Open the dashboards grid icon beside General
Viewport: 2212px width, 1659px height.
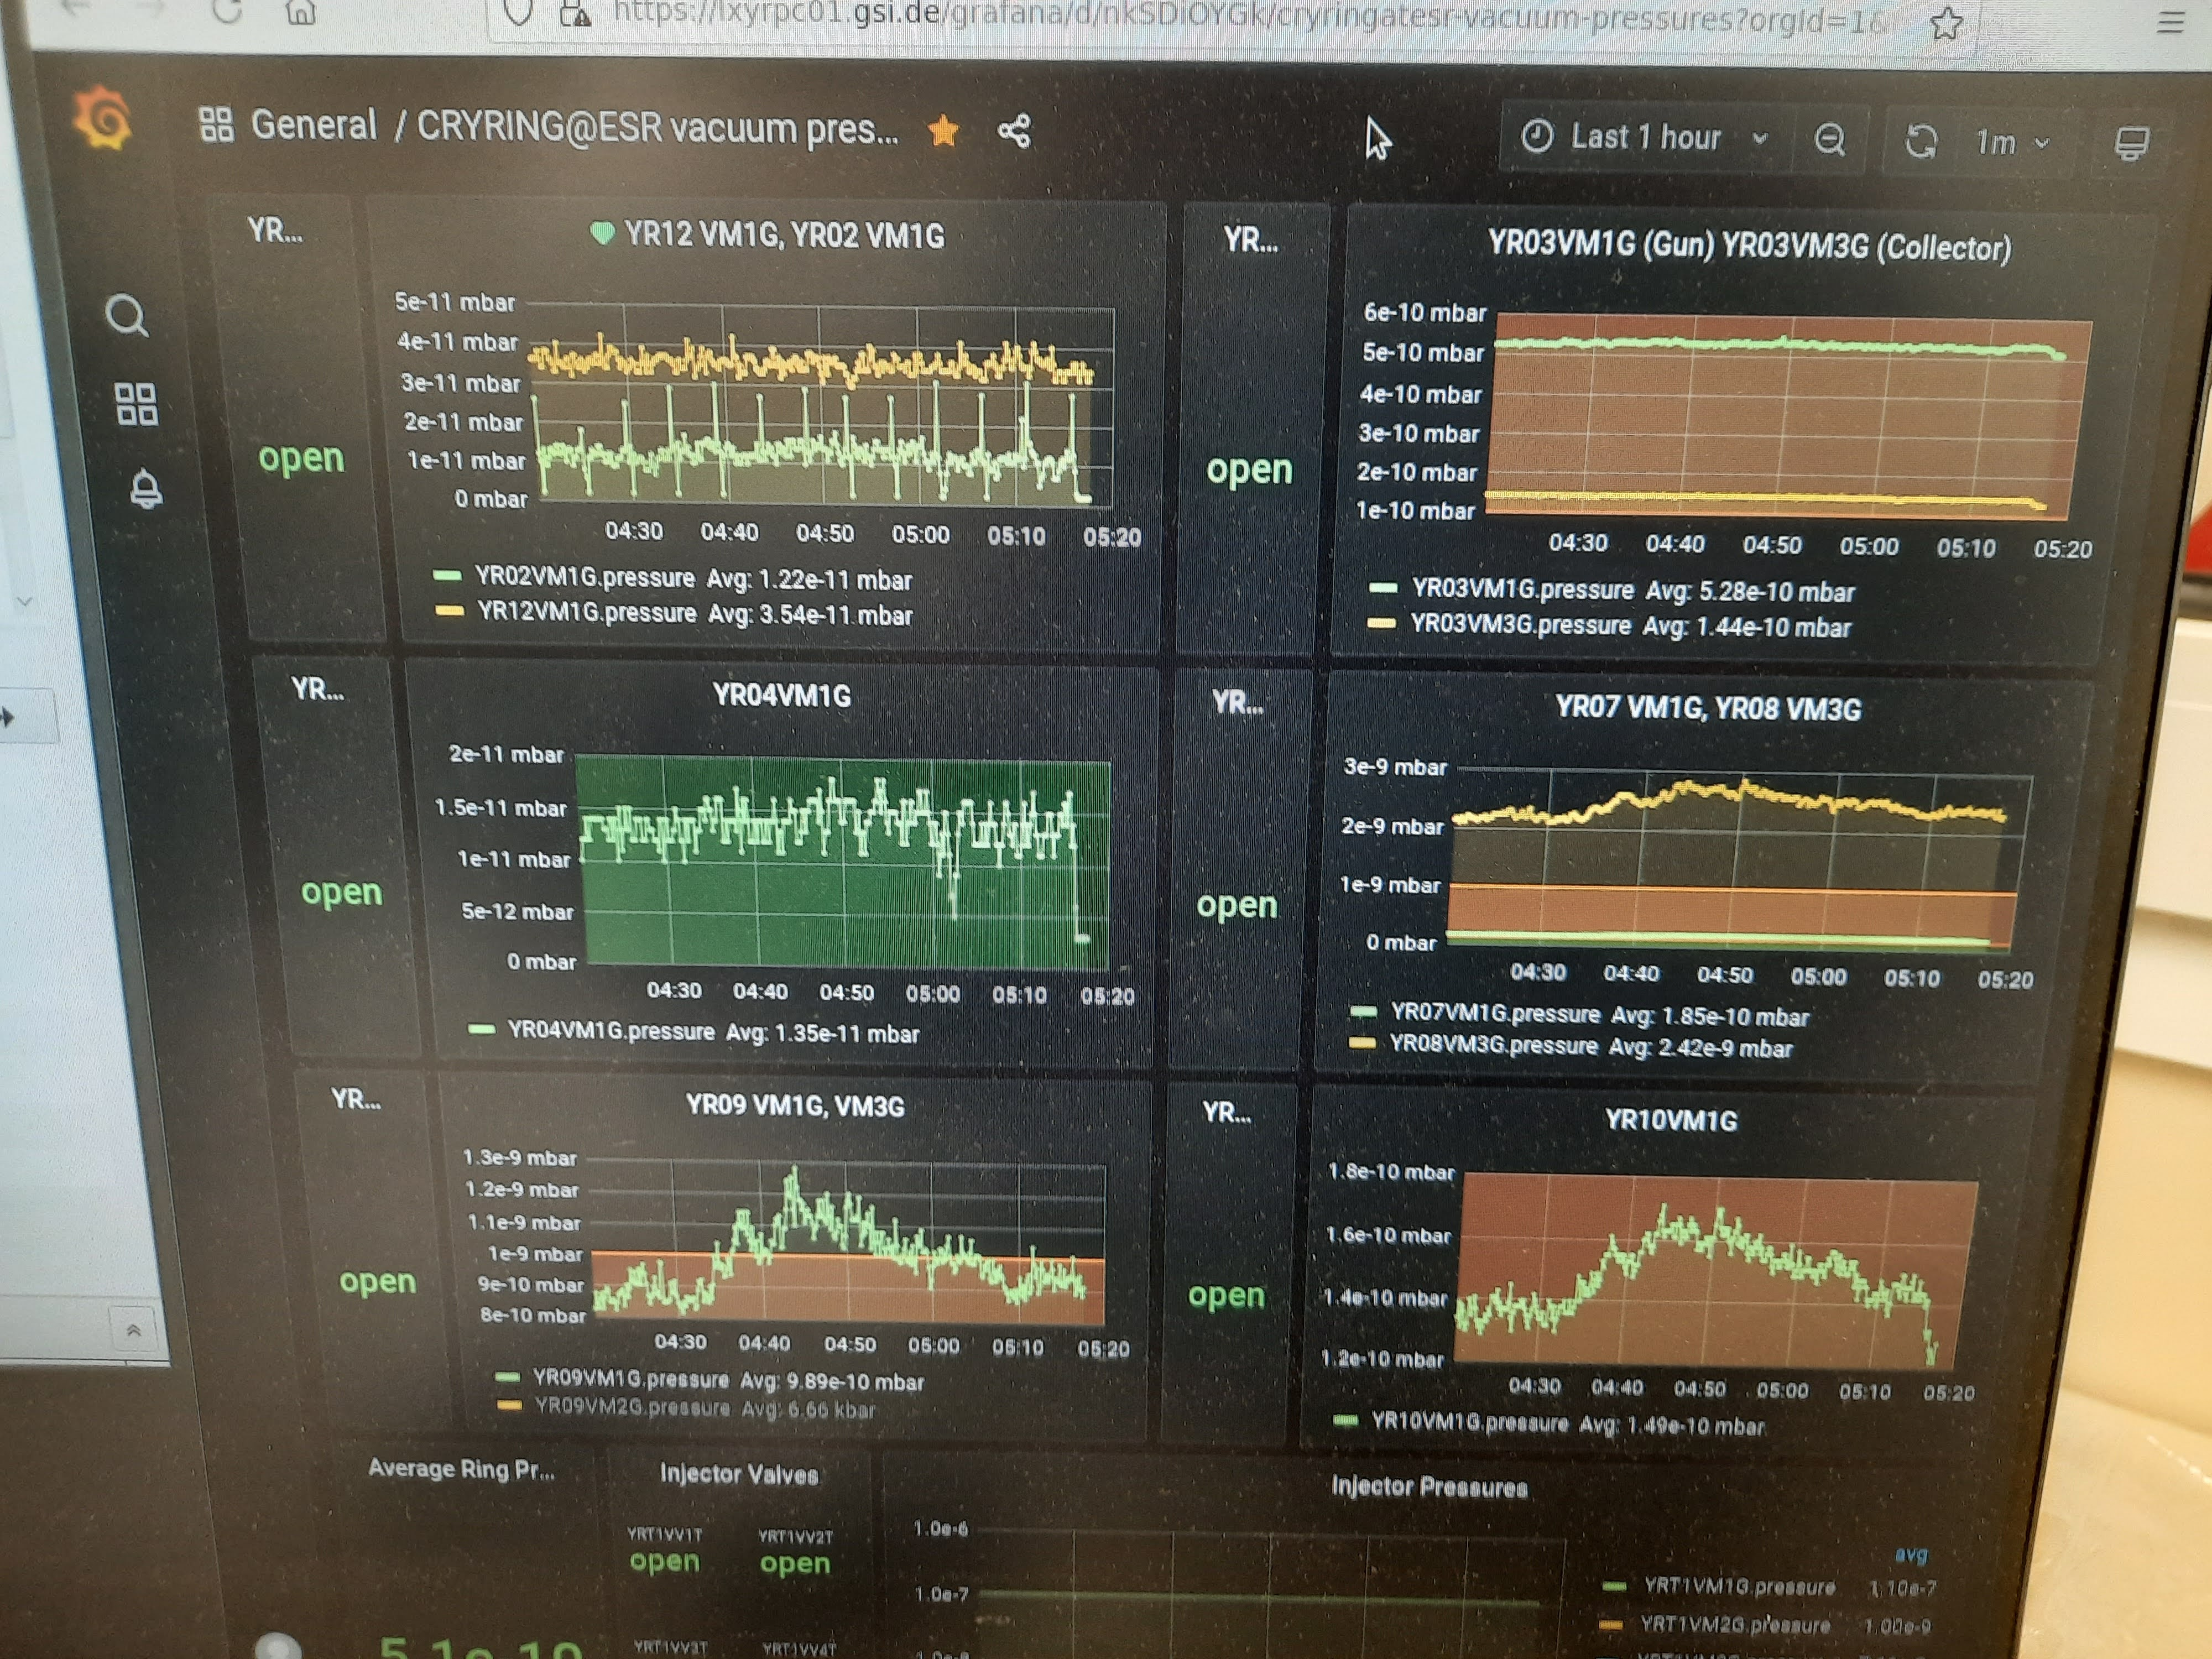216,125
